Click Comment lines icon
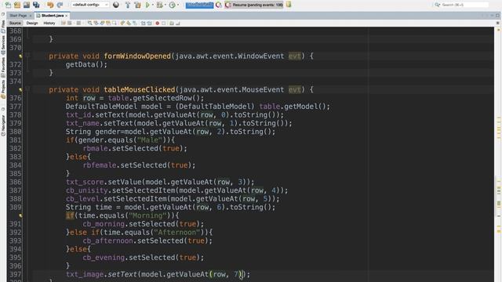 (172, 23)
